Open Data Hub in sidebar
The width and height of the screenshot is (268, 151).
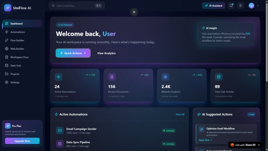(22, 65)
